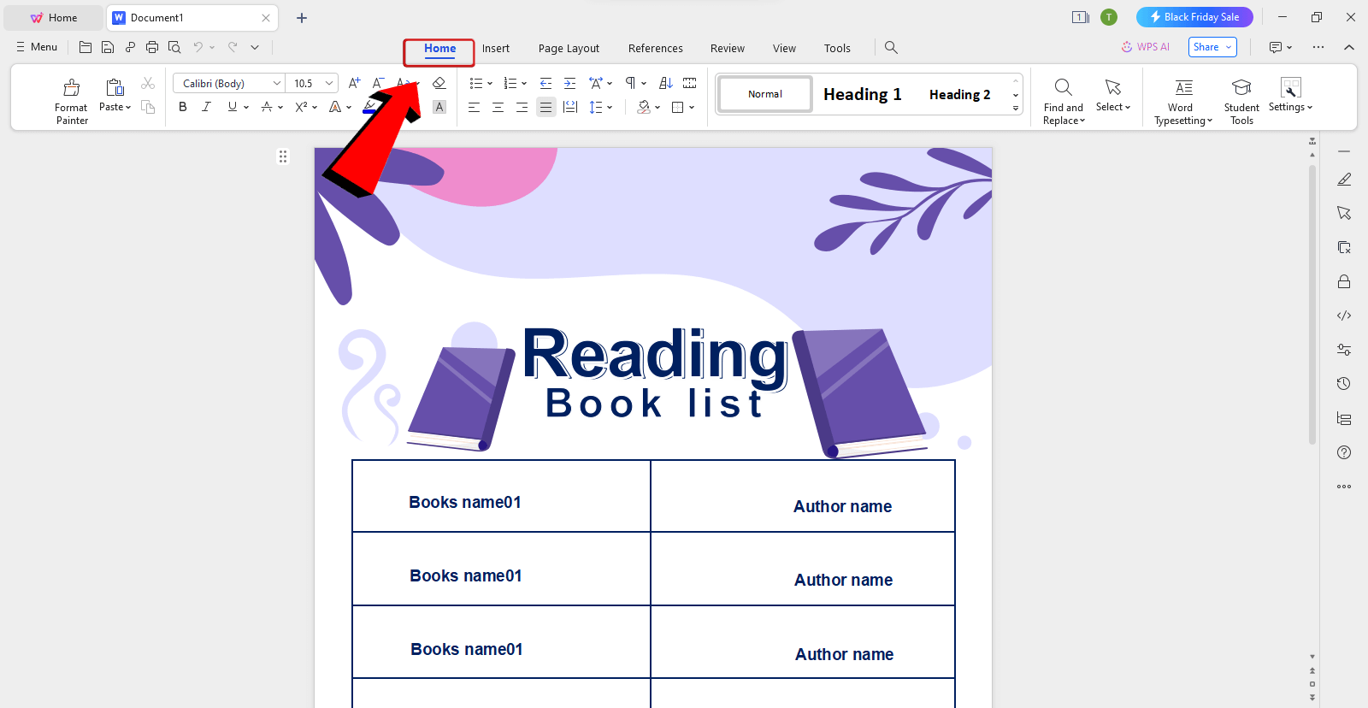Viewport: 1368px width, 708px height.
Task: Click the lock icon in right sidebar
Action: click(1344, 281)
